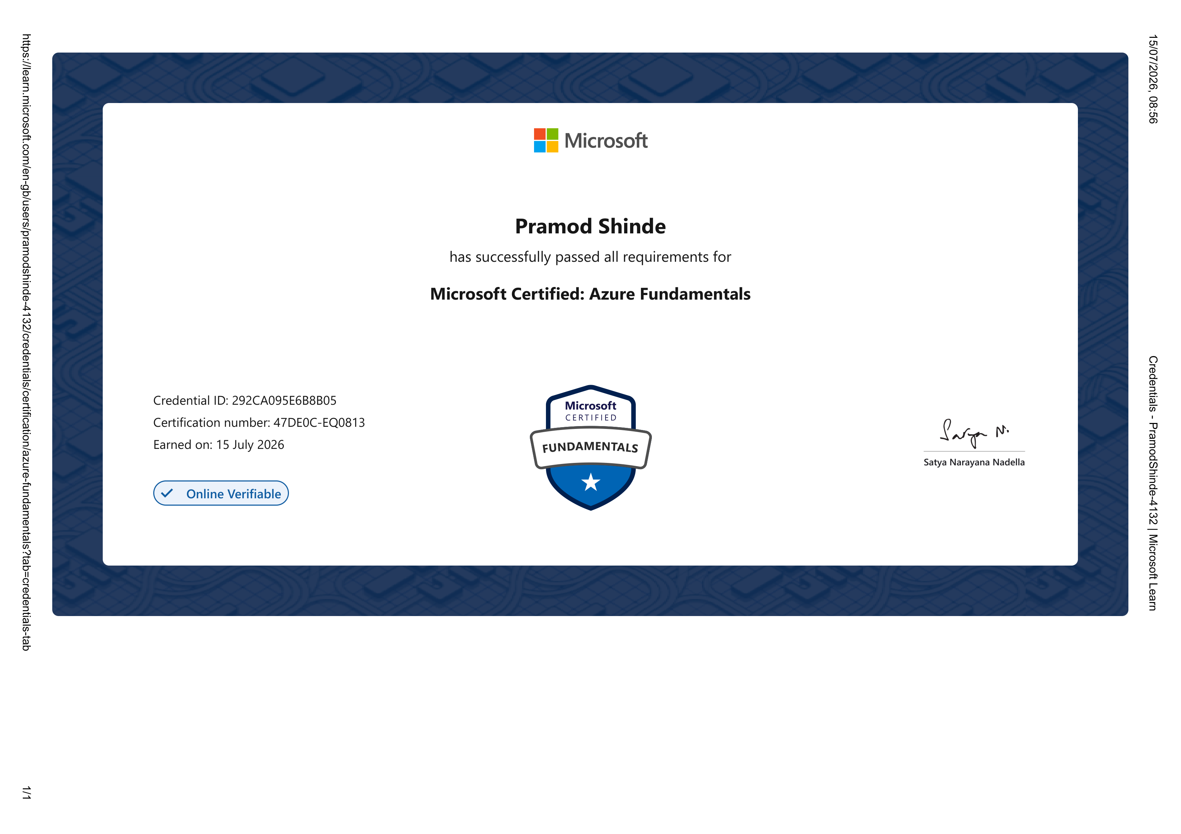Select the Certification number 47DE0C-EQ0813 line
Viewport: 1181px width, 834px height.
coord(259,423)
